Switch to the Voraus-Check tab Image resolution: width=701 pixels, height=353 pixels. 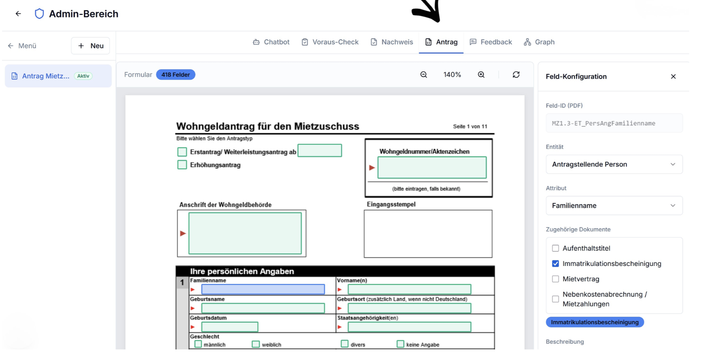330,42
